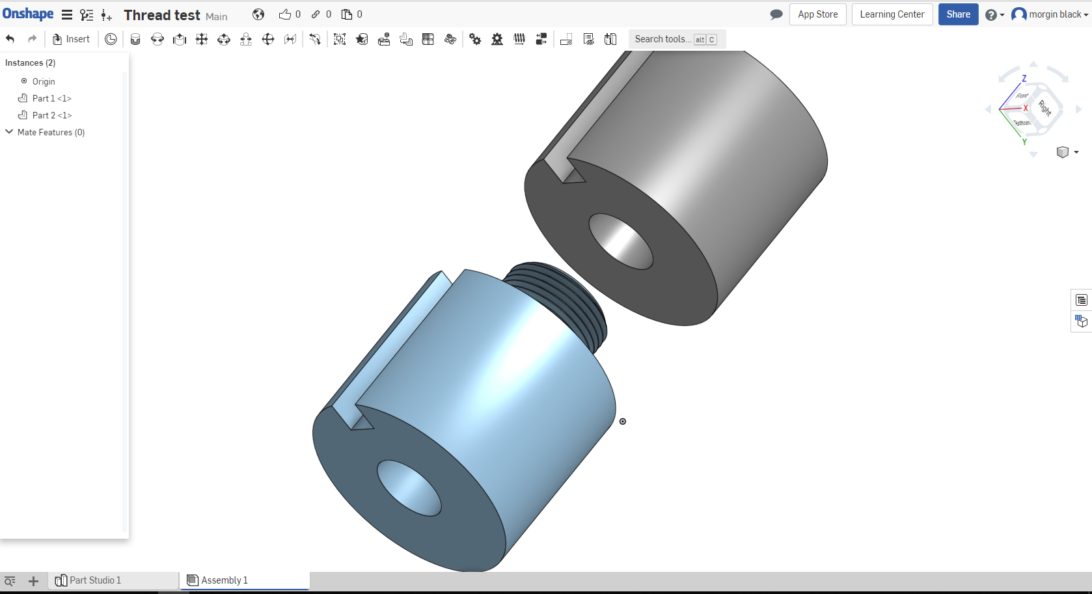Rotate view using the counterclockwise arc arrow

(1009, 74)
